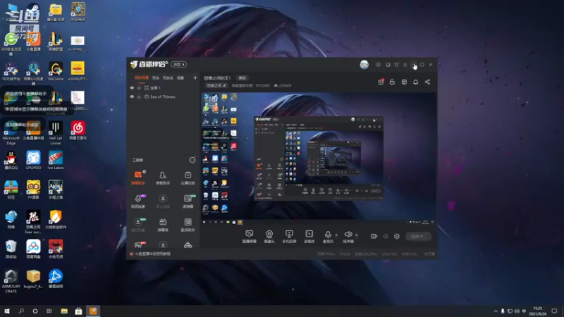
Task: Open the layout icon beside the bell
Action: [x=404, y=82]
